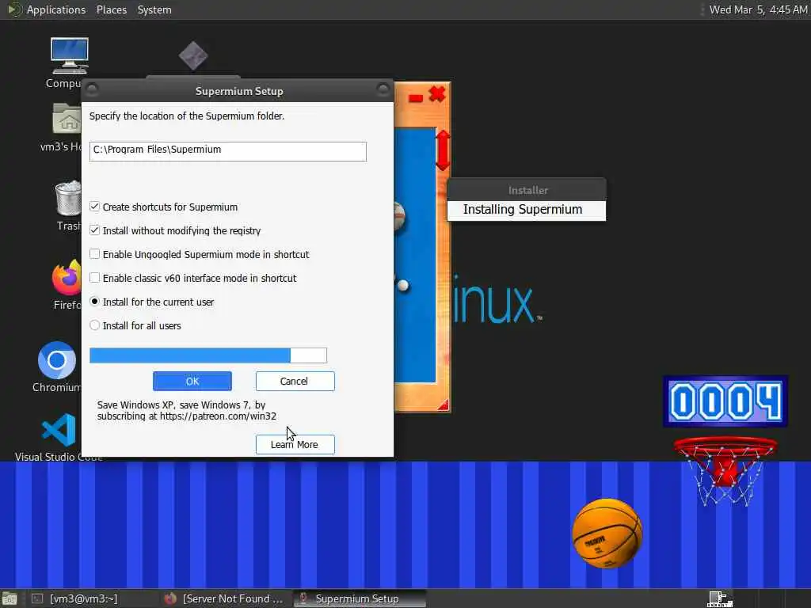The image size is (811, 608).
Task: Click the clock showing Wed Mar 5
Action: [x=758, y=9]
